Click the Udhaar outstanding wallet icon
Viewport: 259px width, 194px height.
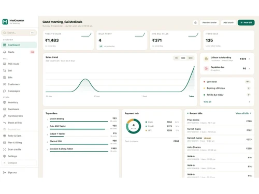coord(206,59)
